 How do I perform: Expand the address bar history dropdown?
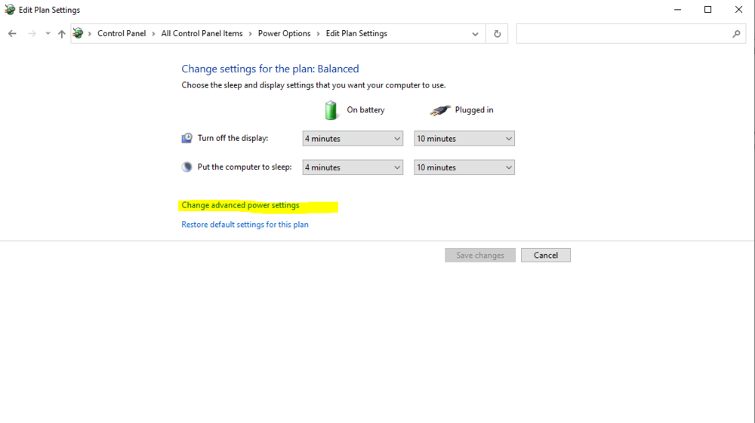point(475,34)
